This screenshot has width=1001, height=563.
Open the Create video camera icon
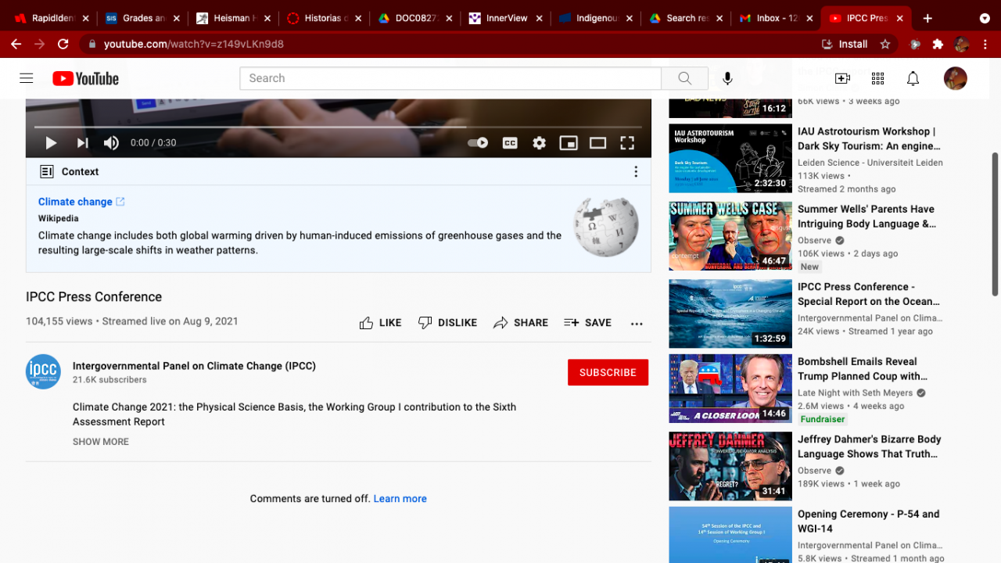click(842, 78)
